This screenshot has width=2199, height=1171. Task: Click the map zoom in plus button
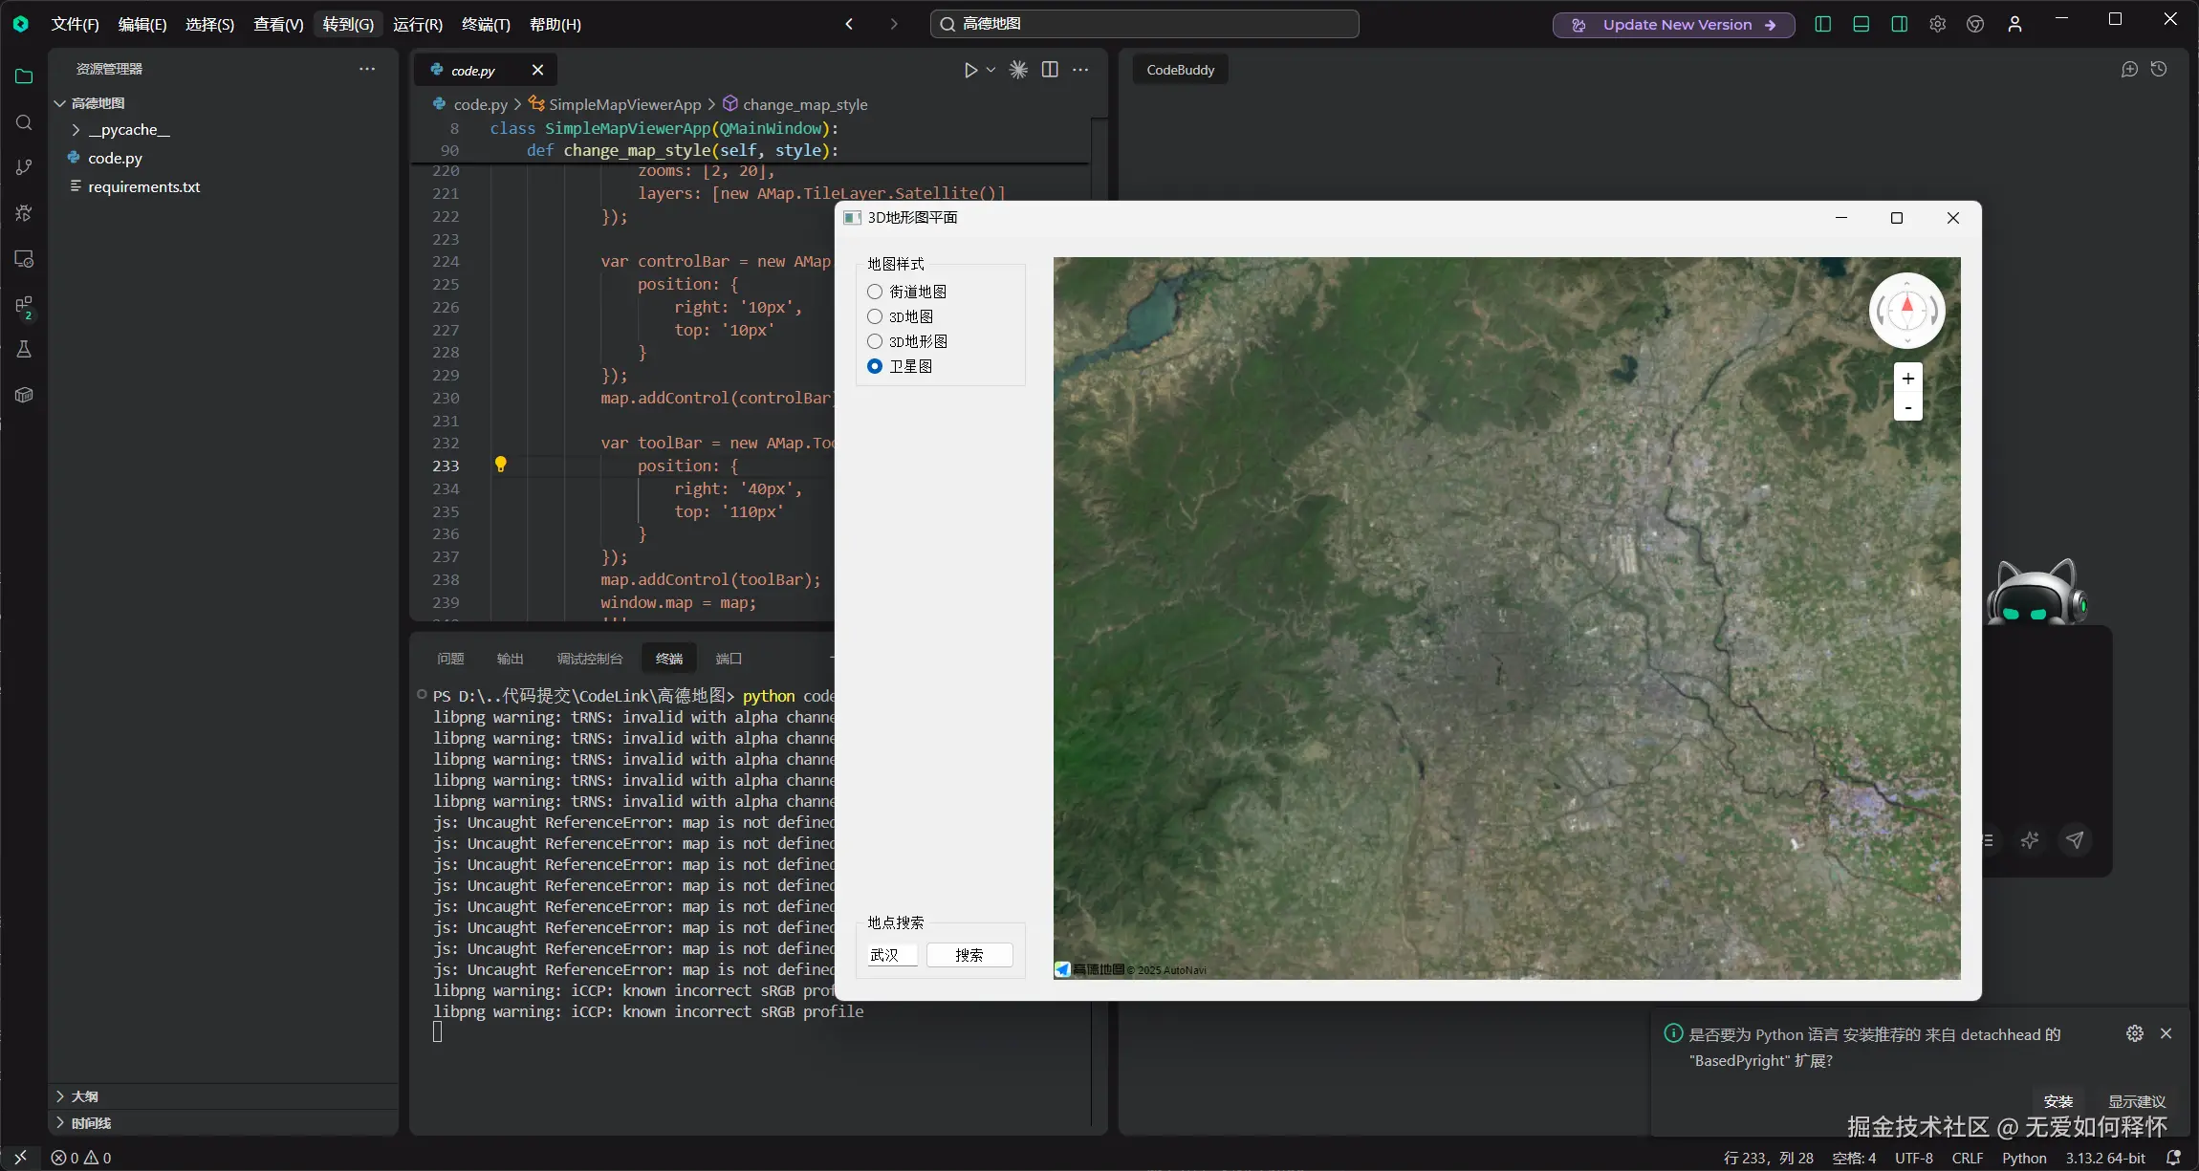1907,379
